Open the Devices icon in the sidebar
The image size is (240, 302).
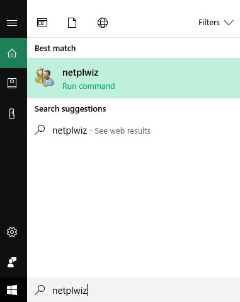[x=12, y=113]
